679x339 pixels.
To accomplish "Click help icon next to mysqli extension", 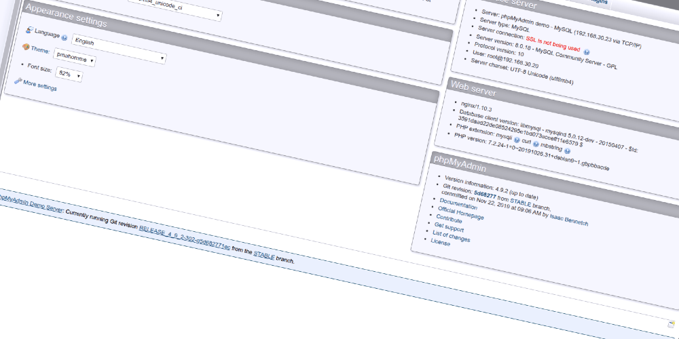I will 517,140.
